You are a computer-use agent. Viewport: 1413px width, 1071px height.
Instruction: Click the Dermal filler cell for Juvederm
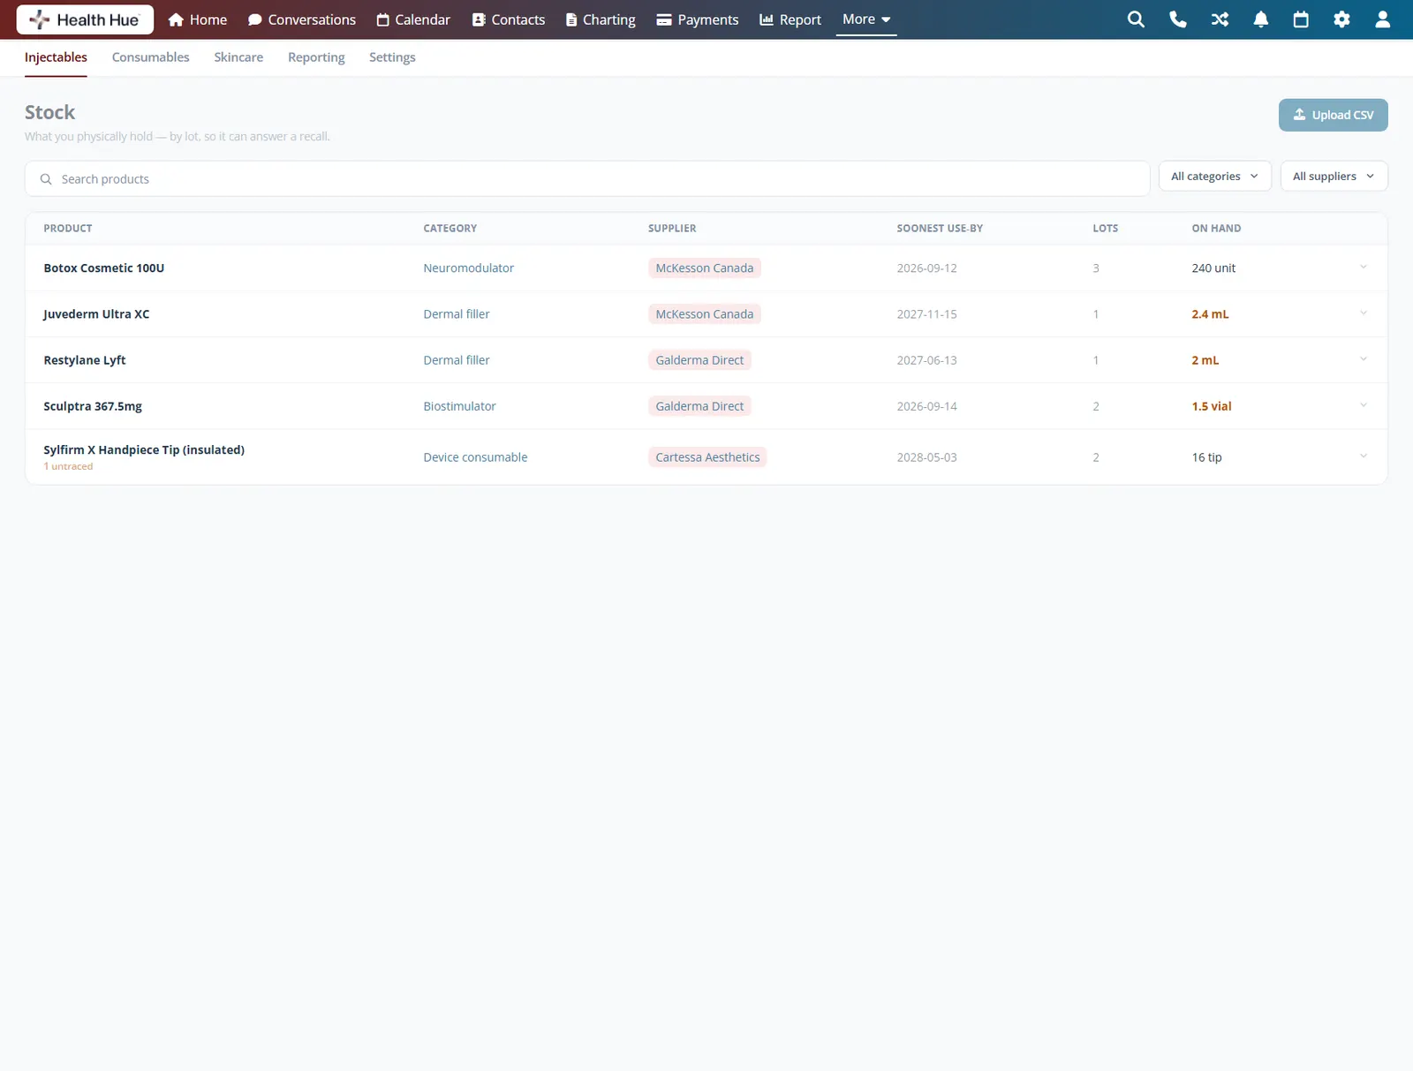point(456,313)
